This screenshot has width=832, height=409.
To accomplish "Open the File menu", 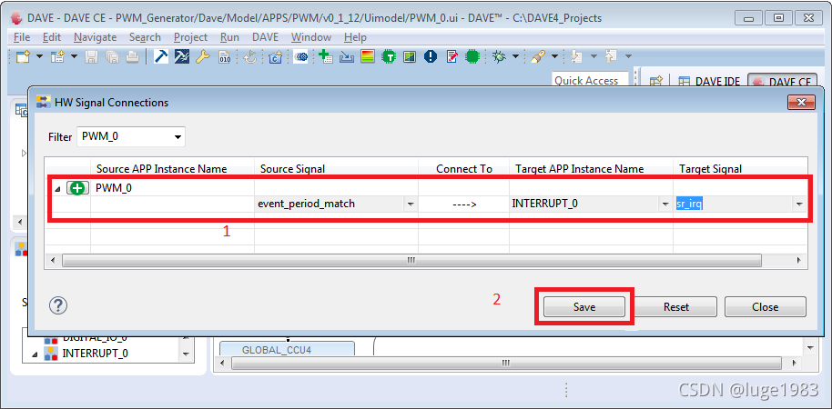I will coord(22,37).
